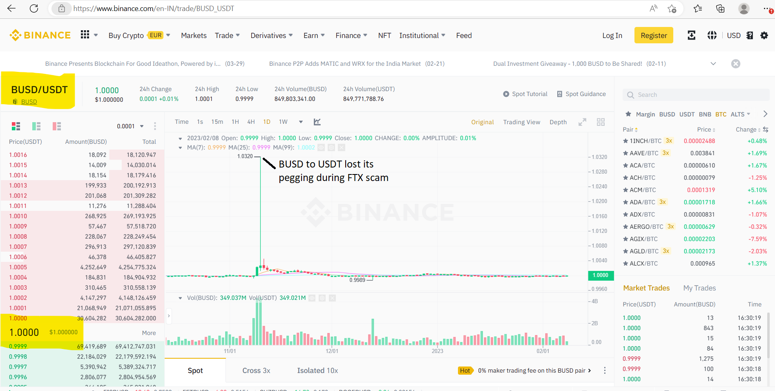The image size is (775, 391).
Task: Open volume indicator settings gear
Action: click(322, 298)
